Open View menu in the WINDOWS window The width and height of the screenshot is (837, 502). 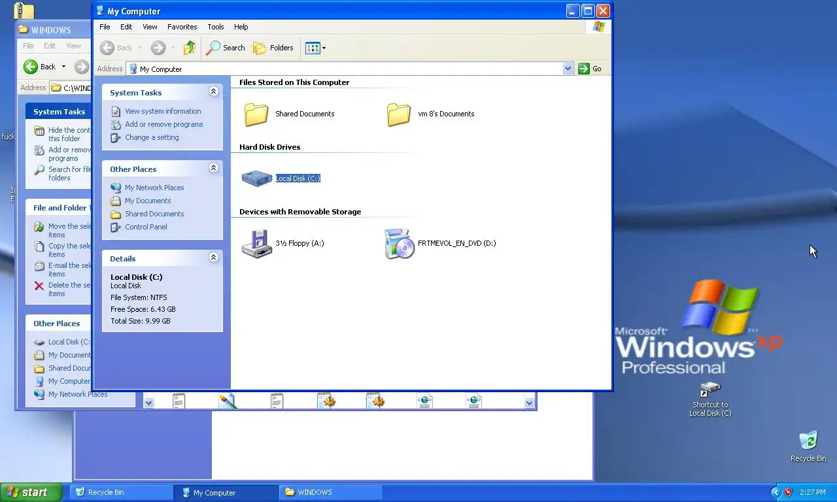(73, 46)
